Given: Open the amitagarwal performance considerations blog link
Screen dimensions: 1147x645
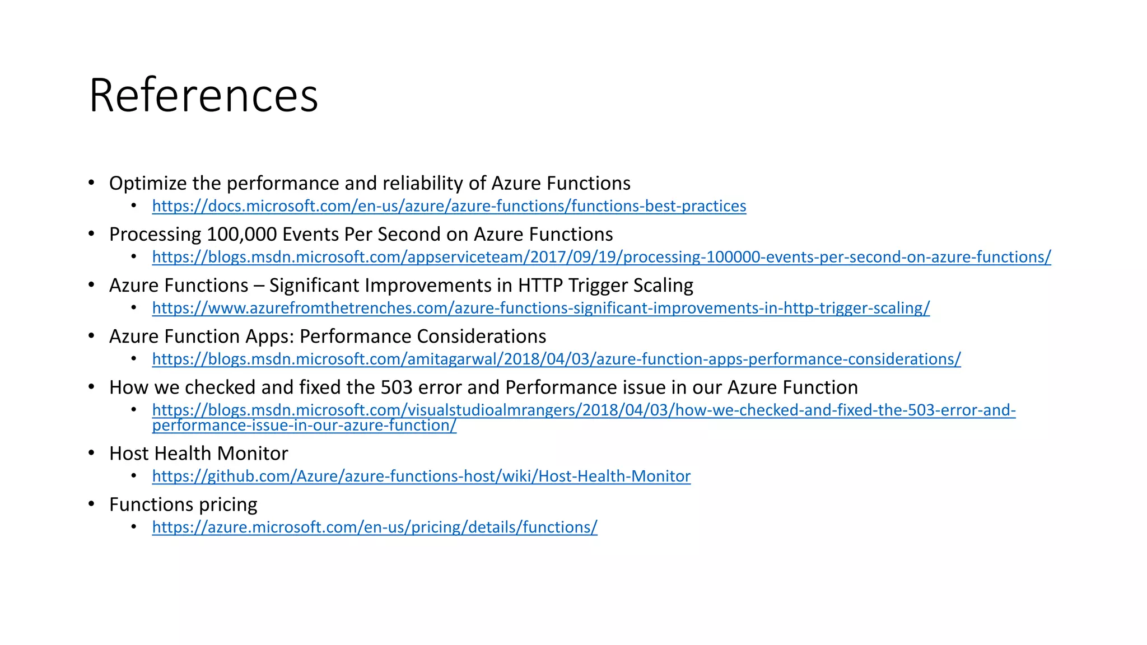Looking at the screenshot, I should [556, 359].
